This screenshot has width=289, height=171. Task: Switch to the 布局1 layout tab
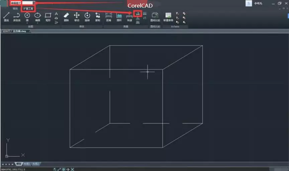click(x=27, y=164)
